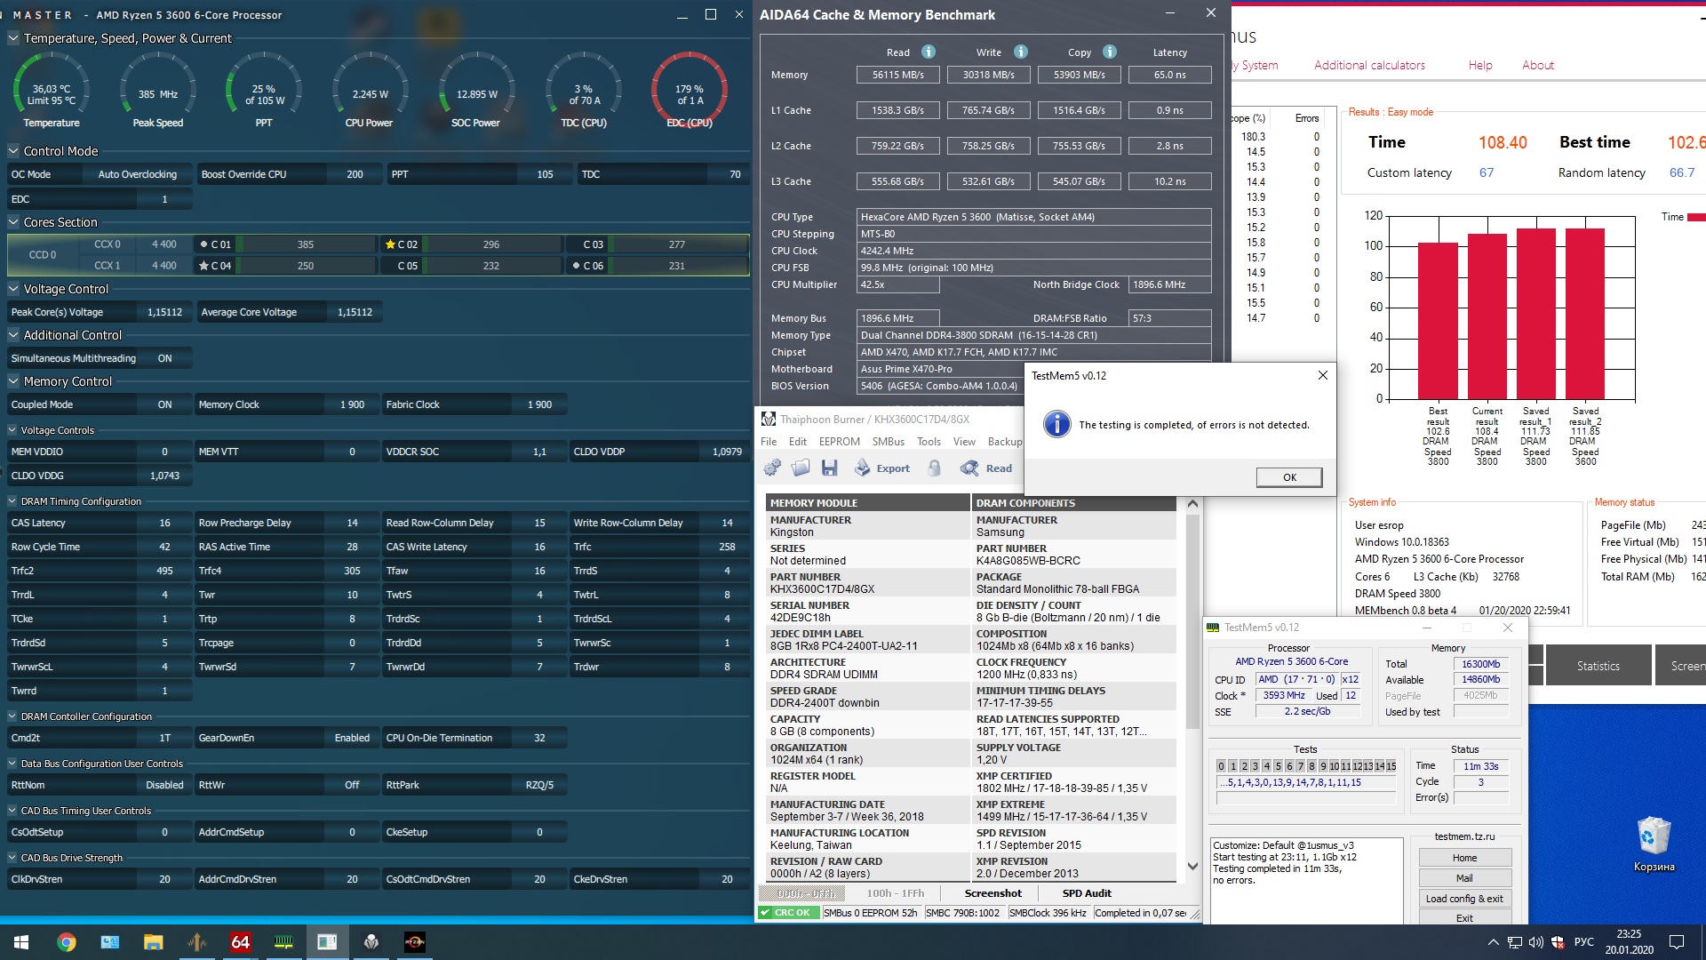Click the gears settings icon in Thaiphoon toolbar
The width and height of the screenshot is (1706, 960).
point(772,468)
